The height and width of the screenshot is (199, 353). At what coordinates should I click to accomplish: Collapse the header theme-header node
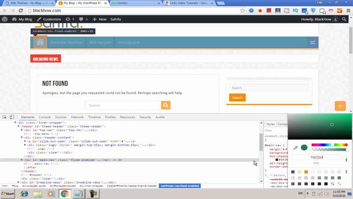tap(18, 127)
